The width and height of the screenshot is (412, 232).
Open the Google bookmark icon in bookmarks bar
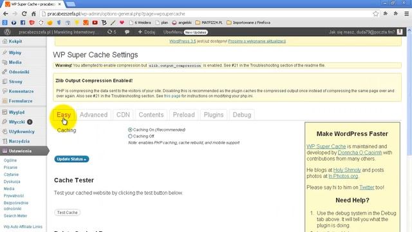(x=5, y=23)
